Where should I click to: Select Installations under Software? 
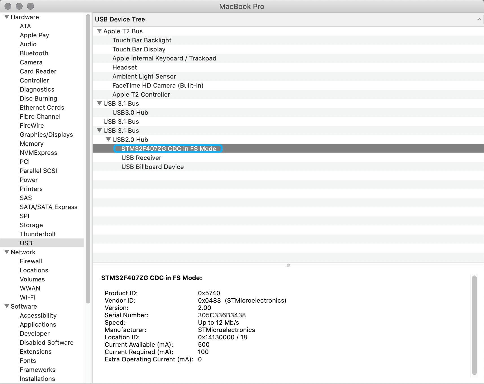click(37, 379)
